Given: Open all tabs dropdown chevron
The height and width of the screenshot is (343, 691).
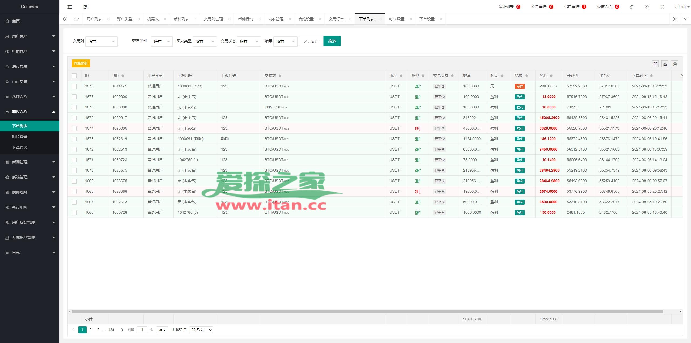Looking at the screenshot, I should point(686,19).
